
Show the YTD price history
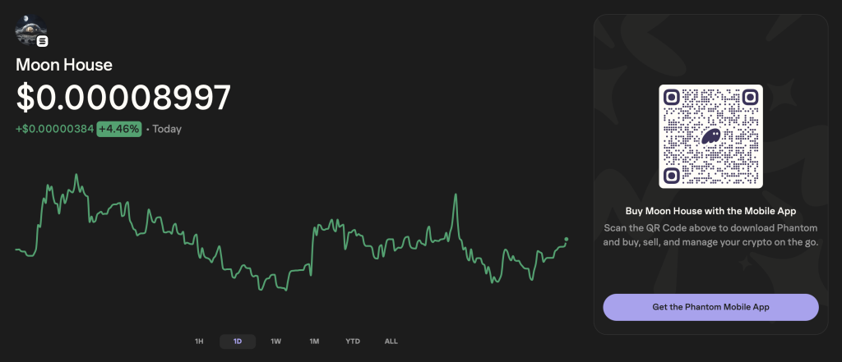coord(353,341)
